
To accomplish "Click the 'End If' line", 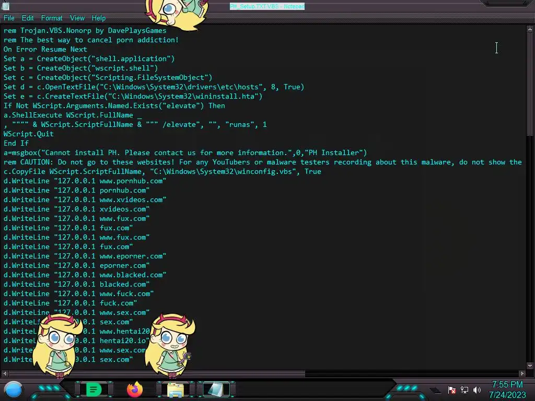I will 16,143.
